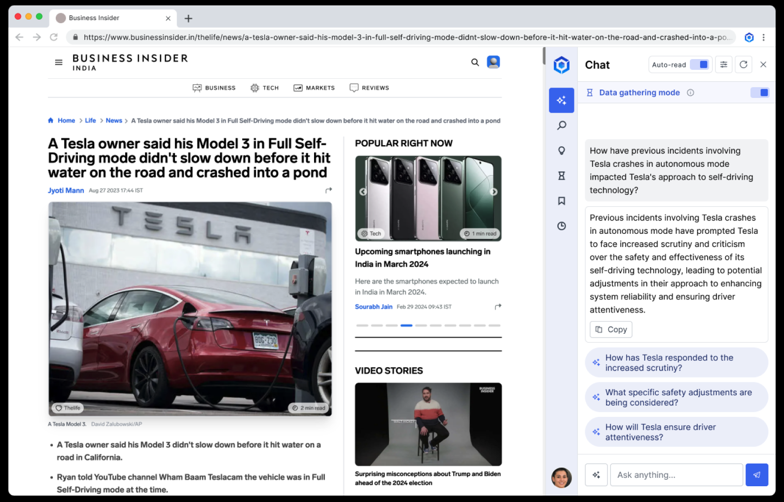The width and height of the screenshot is (784, 502).
Task: Open the sidebar history clock icon
Action: pos(561,226)
